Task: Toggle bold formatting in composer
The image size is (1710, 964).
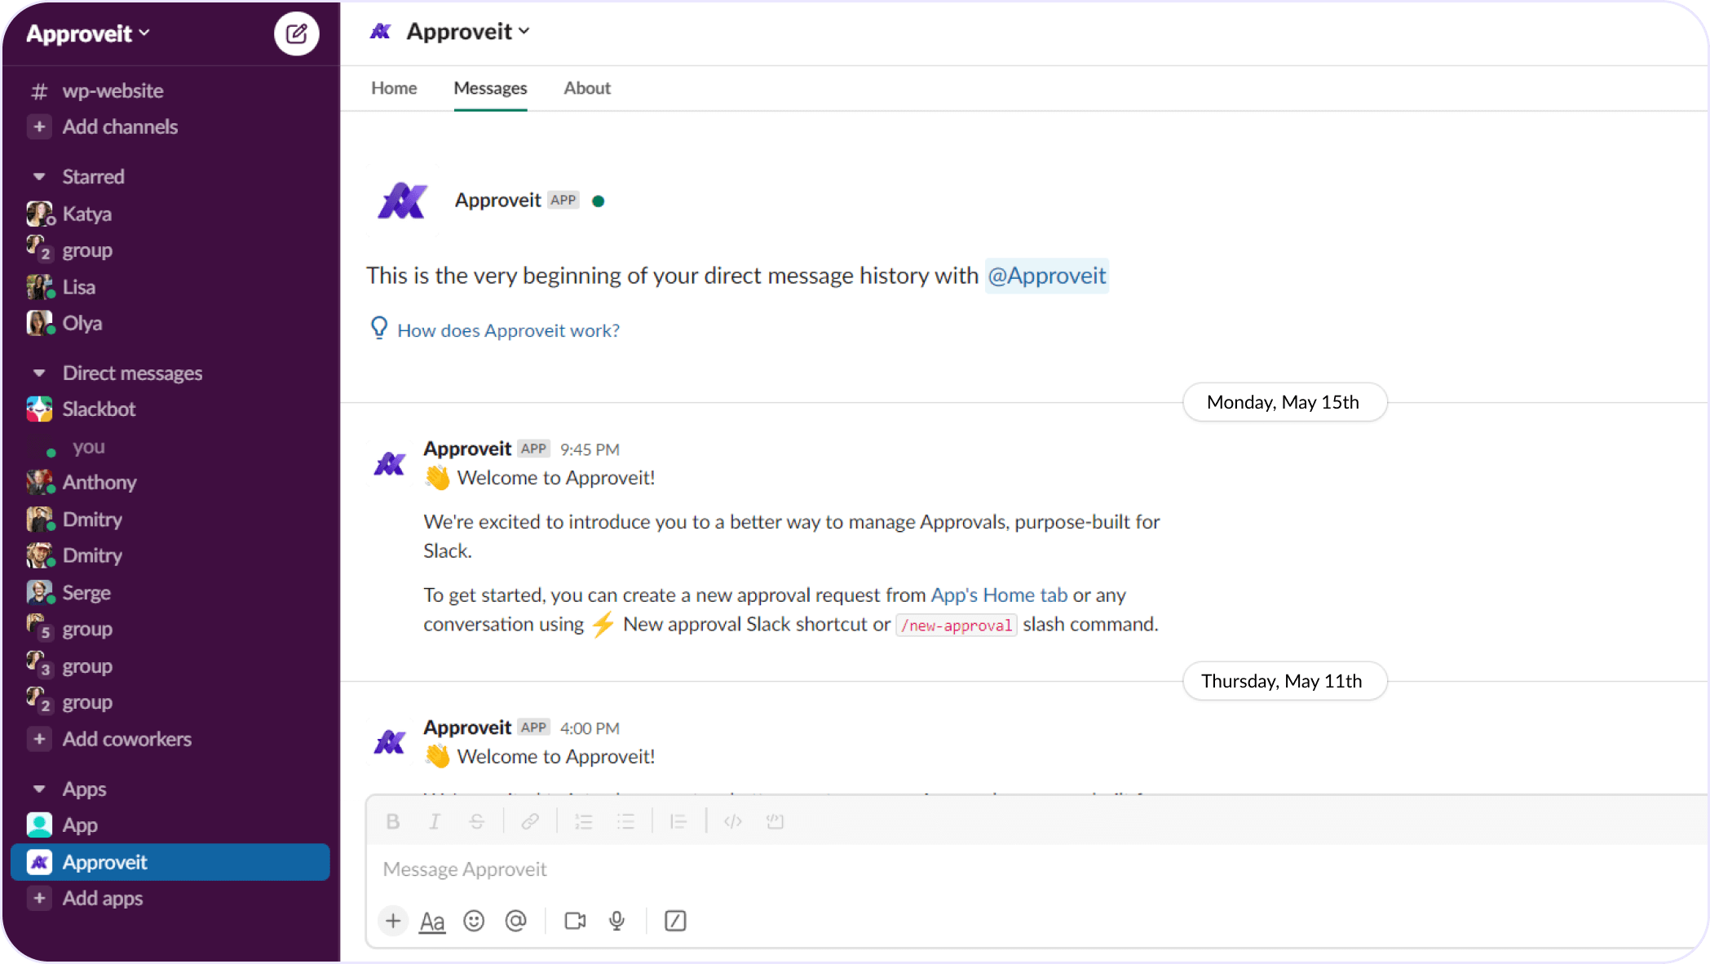Action: [x=393, y=821]
